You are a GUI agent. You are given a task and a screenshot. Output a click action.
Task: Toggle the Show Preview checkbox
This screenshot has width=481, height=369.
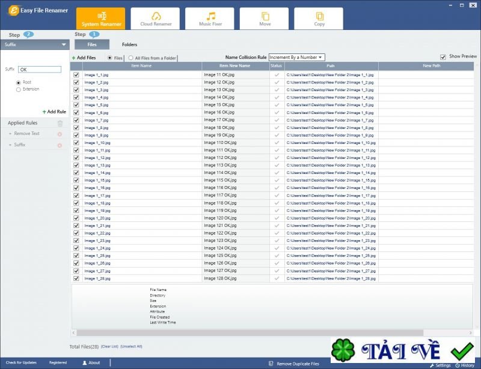(443, 57)
